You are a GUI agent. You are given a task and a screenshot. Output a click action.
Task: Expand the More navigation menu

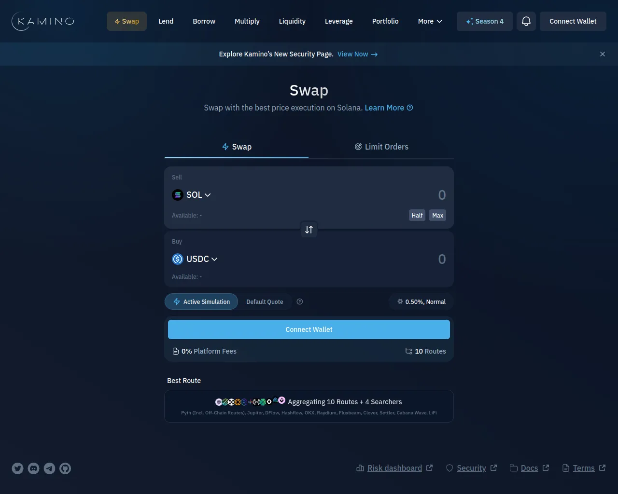point(430,21)
